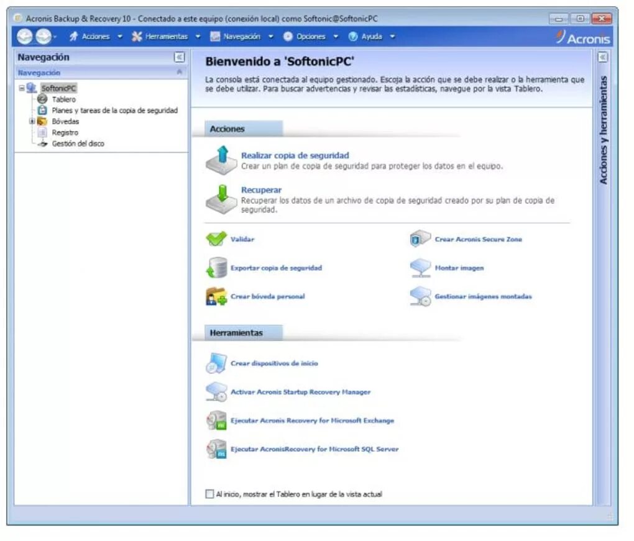634x541 pixels.
Task: Open the Herramientas menu dropdown arrow
Action: (198, 37)
